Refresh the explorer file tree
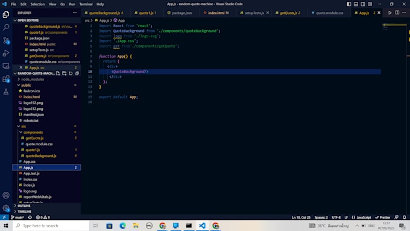The width and height of the screenshot is (410, 231). (x=71, y=73)
